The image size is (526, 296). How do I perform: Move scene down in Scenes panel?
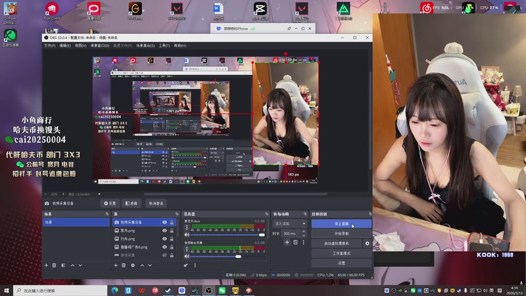[x=80, y=265]
